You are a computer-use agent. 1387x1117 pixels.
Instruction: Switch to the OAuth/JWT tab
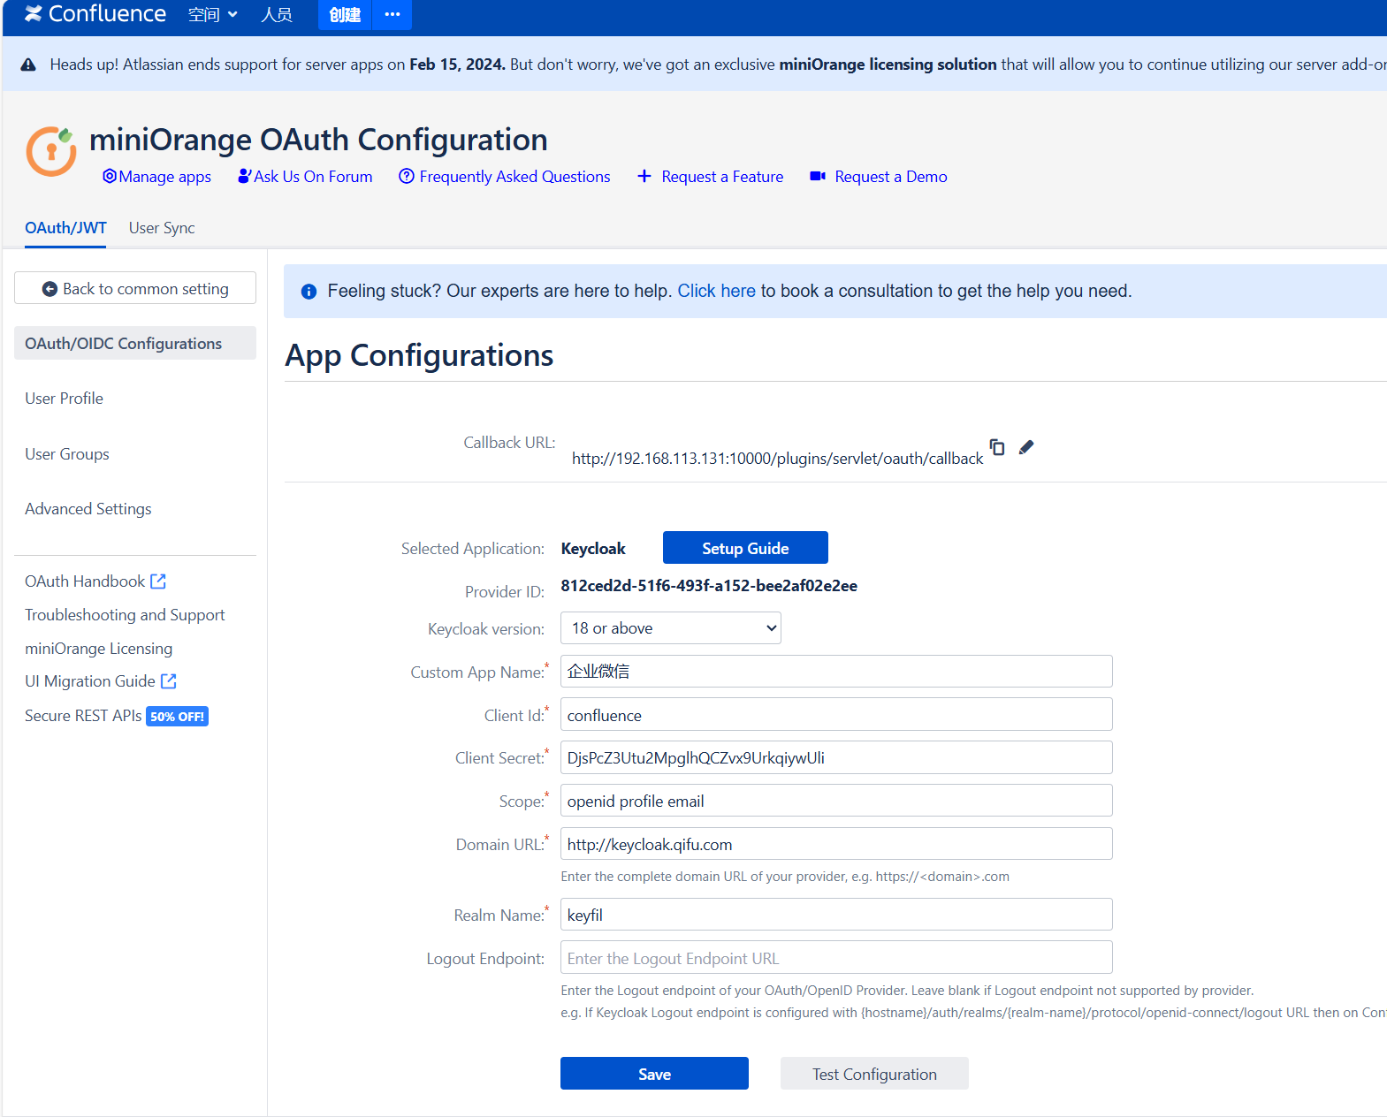click(65, 228)
